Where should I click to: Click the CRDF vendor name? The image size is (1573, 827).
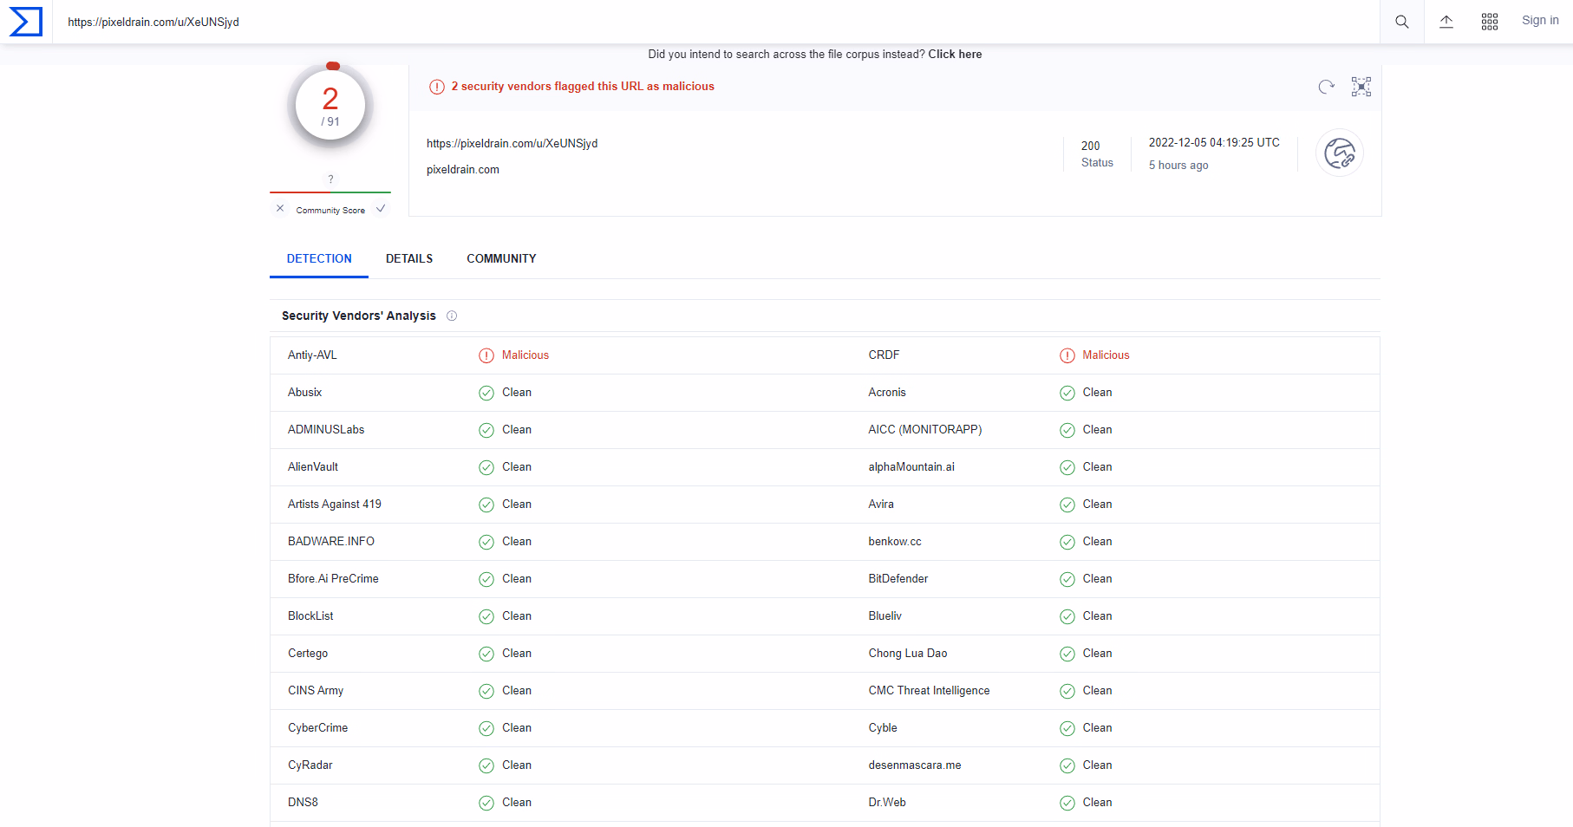pos(884,355)
